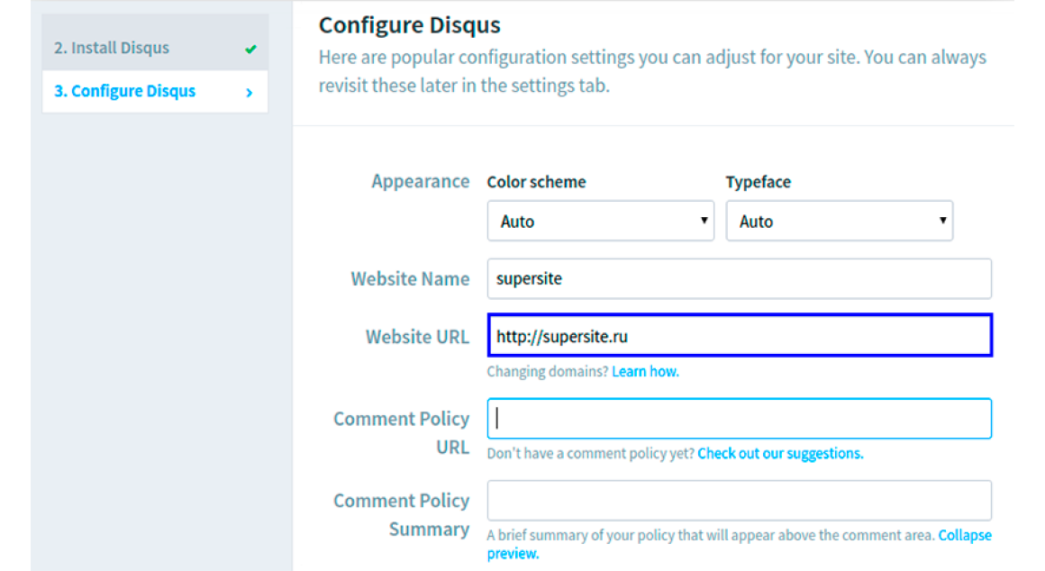
Task: Focus the Website Name field
Action: click(739, 278)
